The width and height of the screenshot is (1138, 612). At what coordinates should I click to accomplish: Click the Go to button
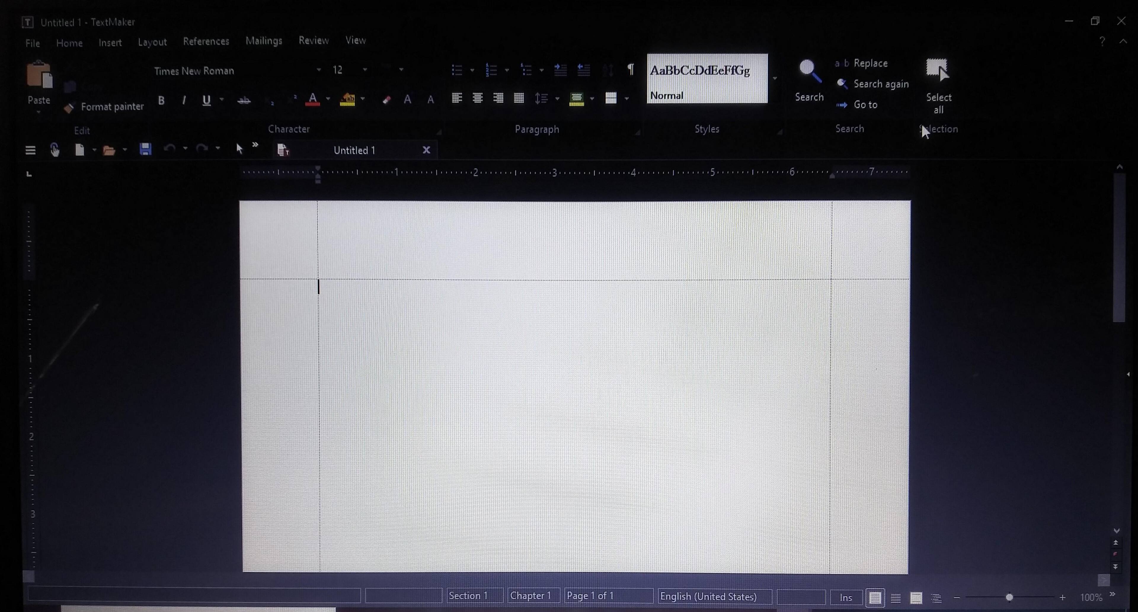(x=865, y=105)
